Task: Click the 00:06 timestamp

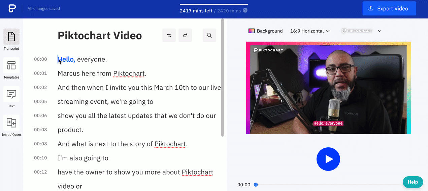Action: click(x=40, y=116)
